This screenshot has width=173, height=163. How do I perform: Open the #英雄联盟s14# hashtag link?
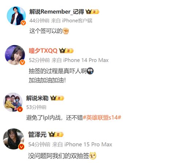[102, 118]
